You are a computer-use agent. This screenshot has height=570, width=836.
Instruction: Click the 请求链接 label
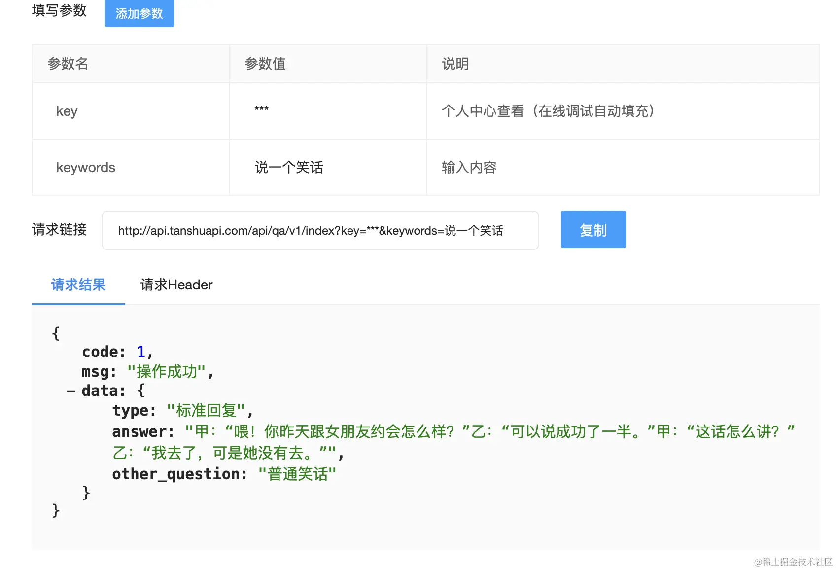59,230
